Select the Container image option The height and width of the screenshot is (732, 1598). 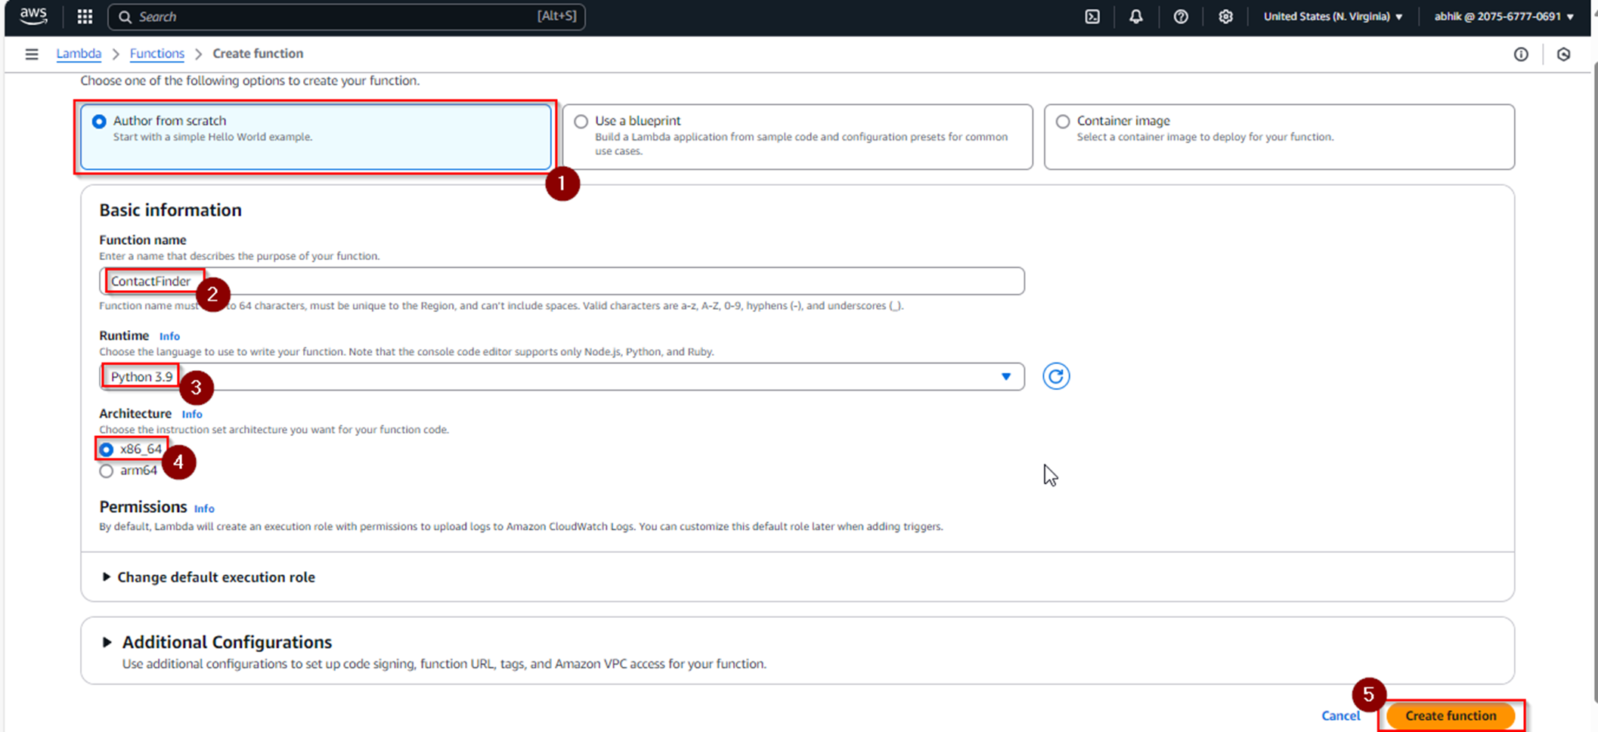click(1063, 122)
